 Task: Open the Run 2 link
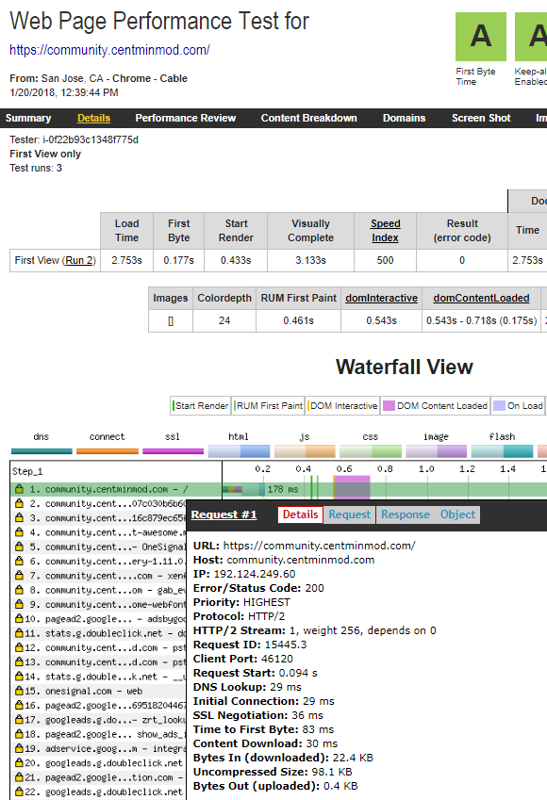pos(79,260)
